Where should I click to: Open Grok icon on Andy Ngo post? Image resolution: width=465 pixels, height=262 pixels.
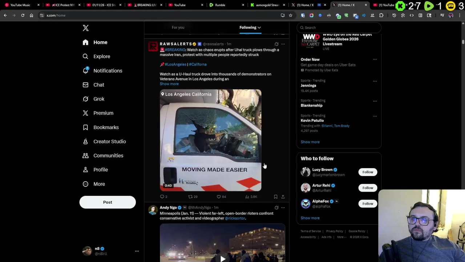click(276, 208)
